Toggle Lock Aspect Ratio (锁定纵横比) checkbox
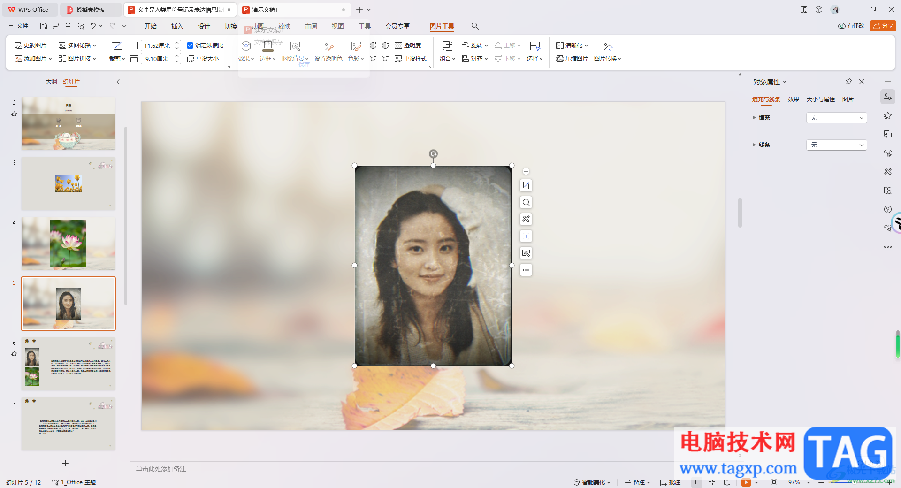Image resolution: width=901 pixels, height=488 pixels. (x=190, y=46)
